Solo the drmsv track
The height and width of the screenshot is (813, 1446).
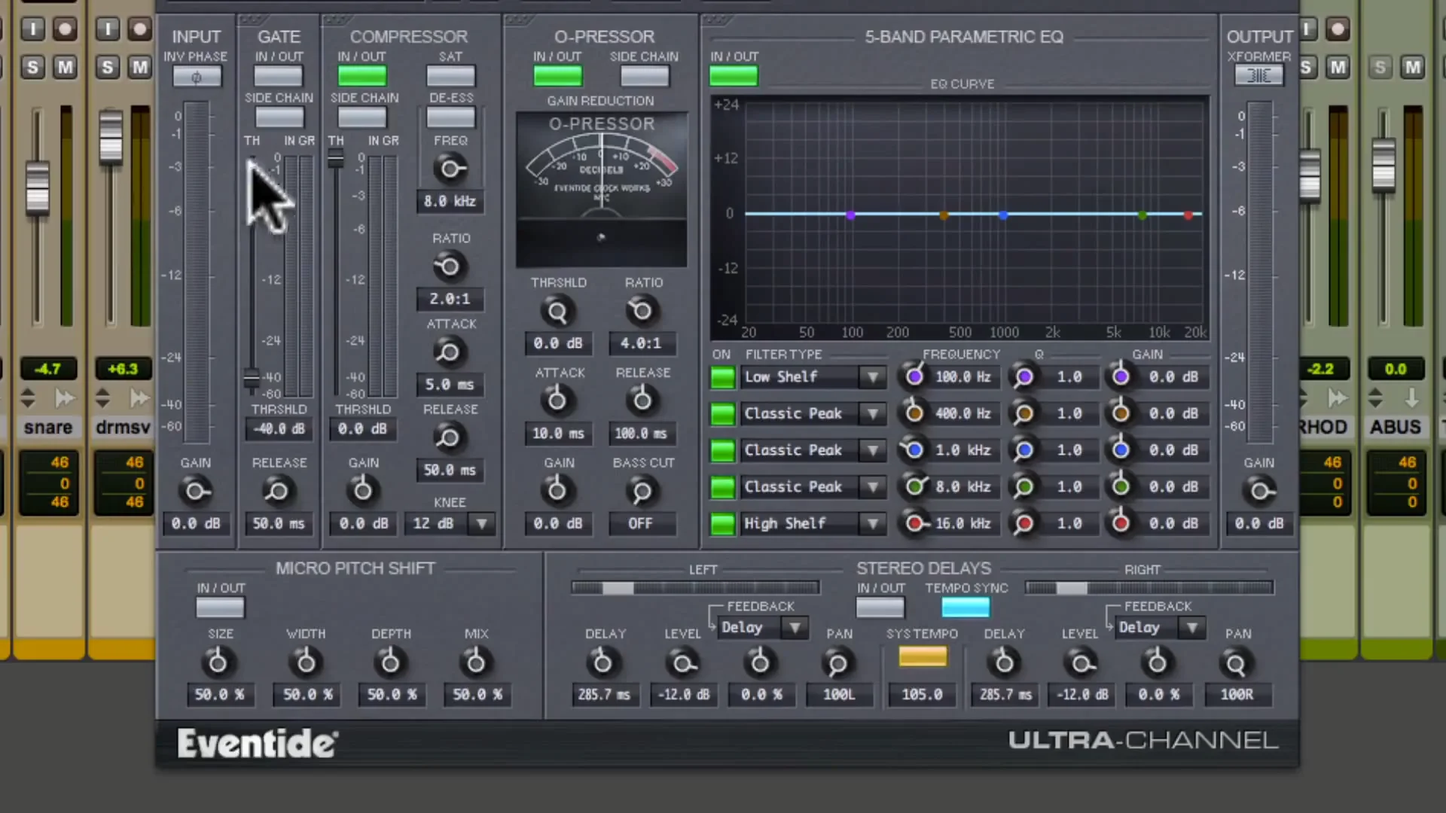pyautogui.click(x=108, y=68)
